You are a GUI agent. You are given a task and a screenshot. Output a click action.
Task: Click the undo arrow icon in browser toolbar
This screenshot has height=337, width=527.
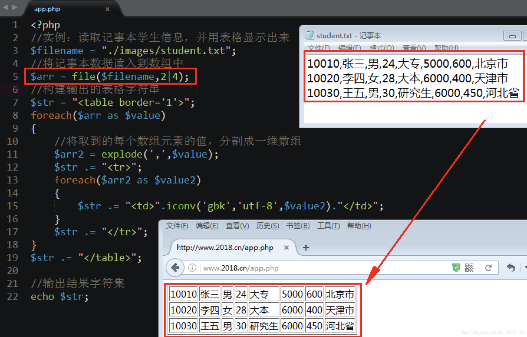tap(511, 268)
